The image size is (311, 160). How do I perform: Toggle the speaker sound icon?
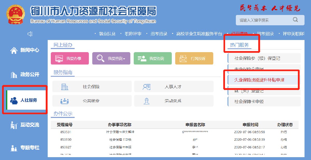pyautogui.click(x=30, y=34)
